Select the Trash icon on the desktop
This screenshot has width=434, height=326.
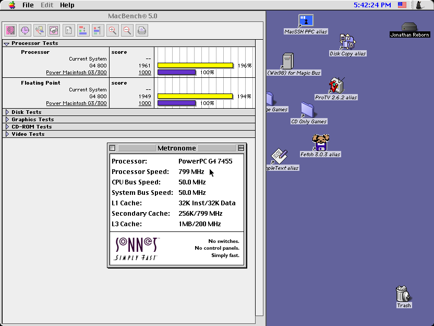(x=403, y=294)
